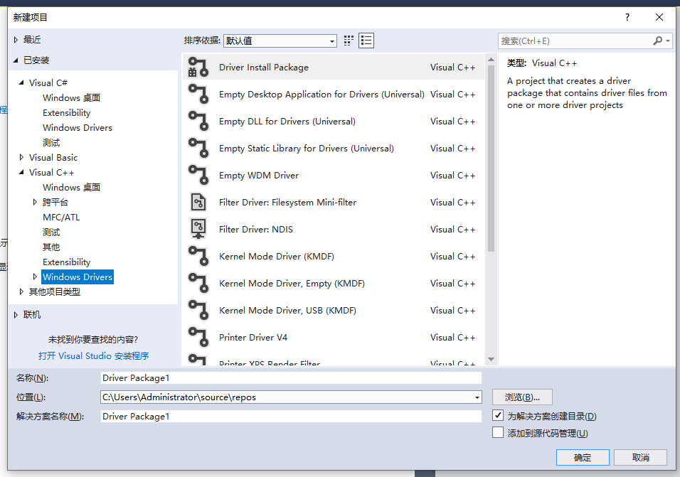680x477 pixels.
Task: Click the 搜索(Ctrl+E) search box
Action: point(575,41)
